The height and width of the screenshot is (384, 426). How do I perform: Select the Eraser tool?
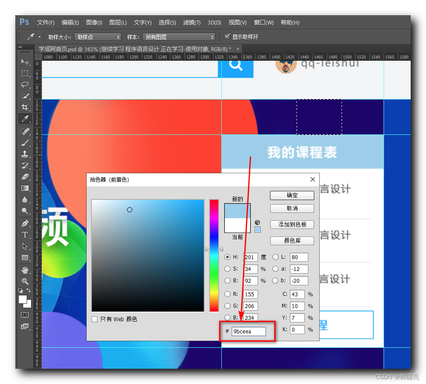25,177
